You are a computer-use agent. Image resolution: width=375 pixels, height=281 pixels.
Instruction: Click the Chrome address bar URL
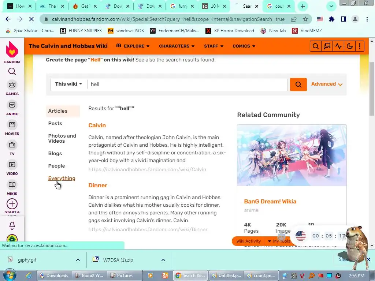[168, 19]
